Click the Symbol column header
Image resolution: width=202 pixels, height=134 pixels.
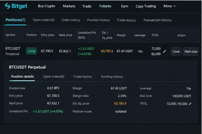pos(10,35)
